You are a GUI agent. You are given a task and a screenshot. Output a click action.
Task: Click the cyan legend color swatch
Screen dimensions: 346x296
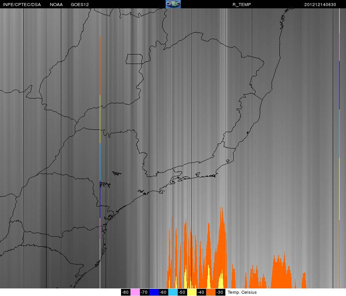173,292
